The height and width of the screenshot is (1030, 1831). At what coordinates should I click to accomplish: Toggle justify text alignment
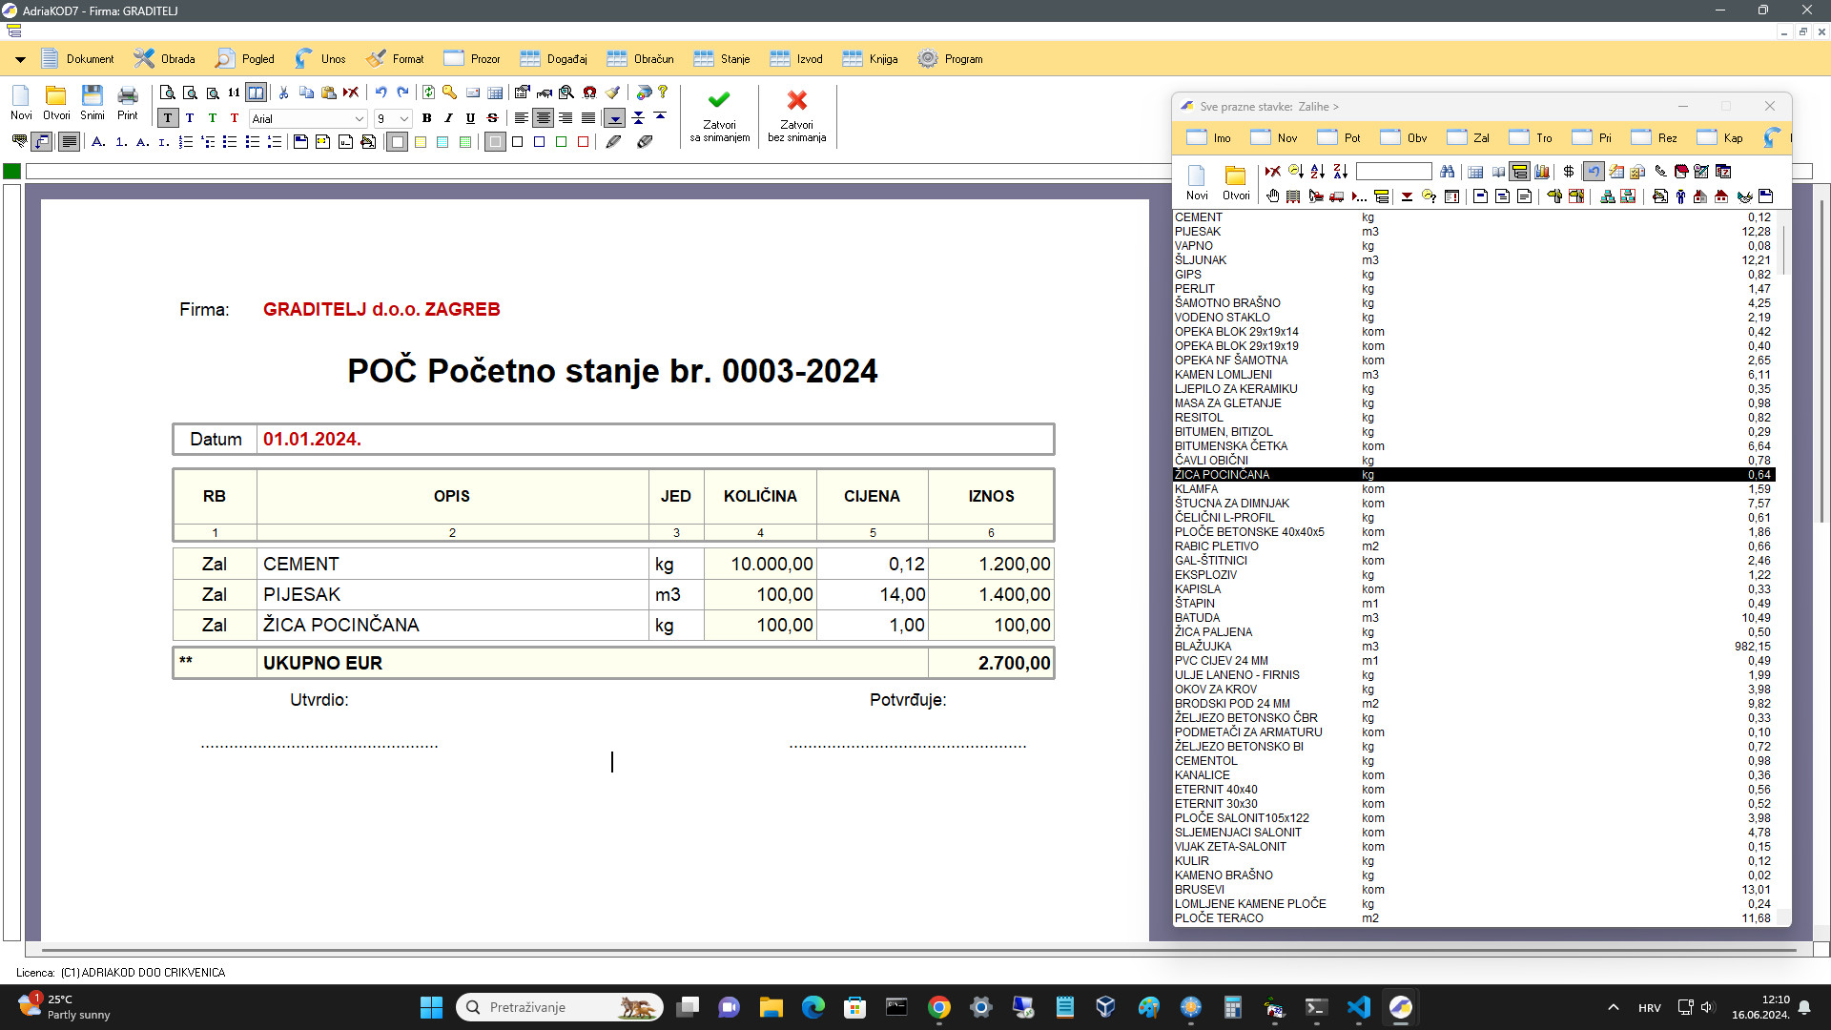pyautogui.click(x=588, y=118)
